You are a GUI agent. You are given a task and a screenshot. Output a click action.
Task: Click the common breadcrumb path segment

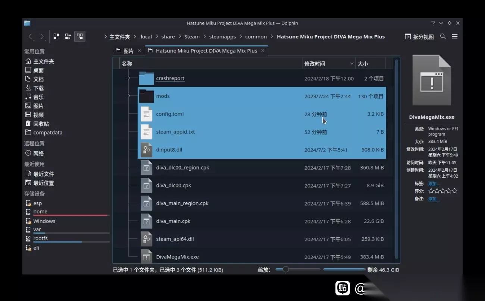click(x=256, y=37)
